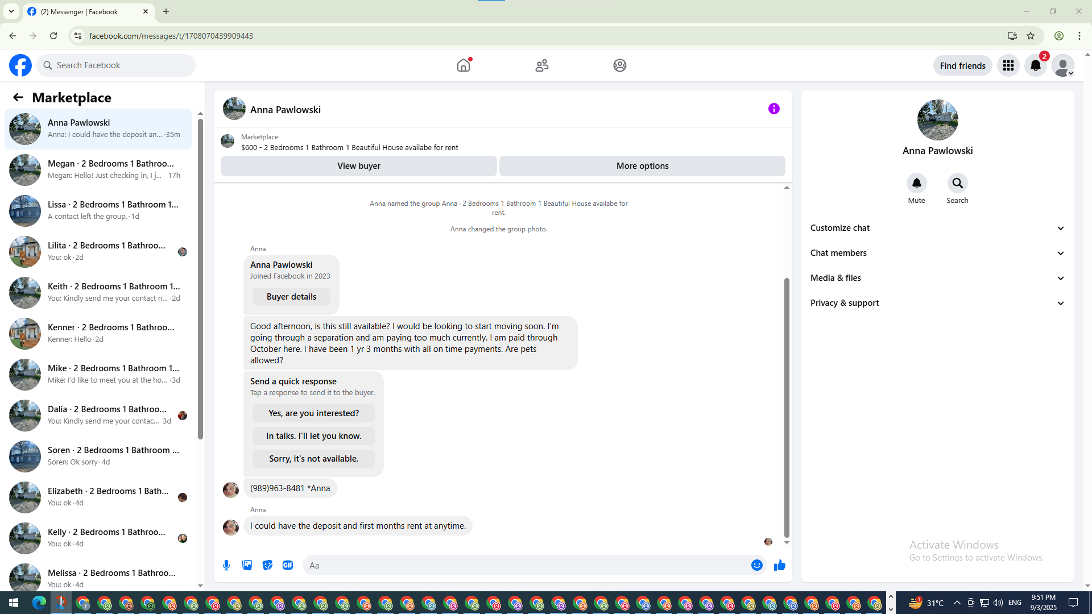This screenshot has width=1092, height=614.
Task: Mute the Anna Pawlowski conversation
Action: [916, 183]
